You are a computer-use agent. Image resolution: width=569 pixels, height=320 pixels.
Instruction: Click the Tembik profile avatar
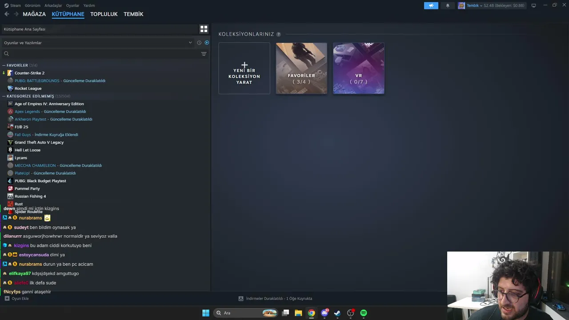461,5
